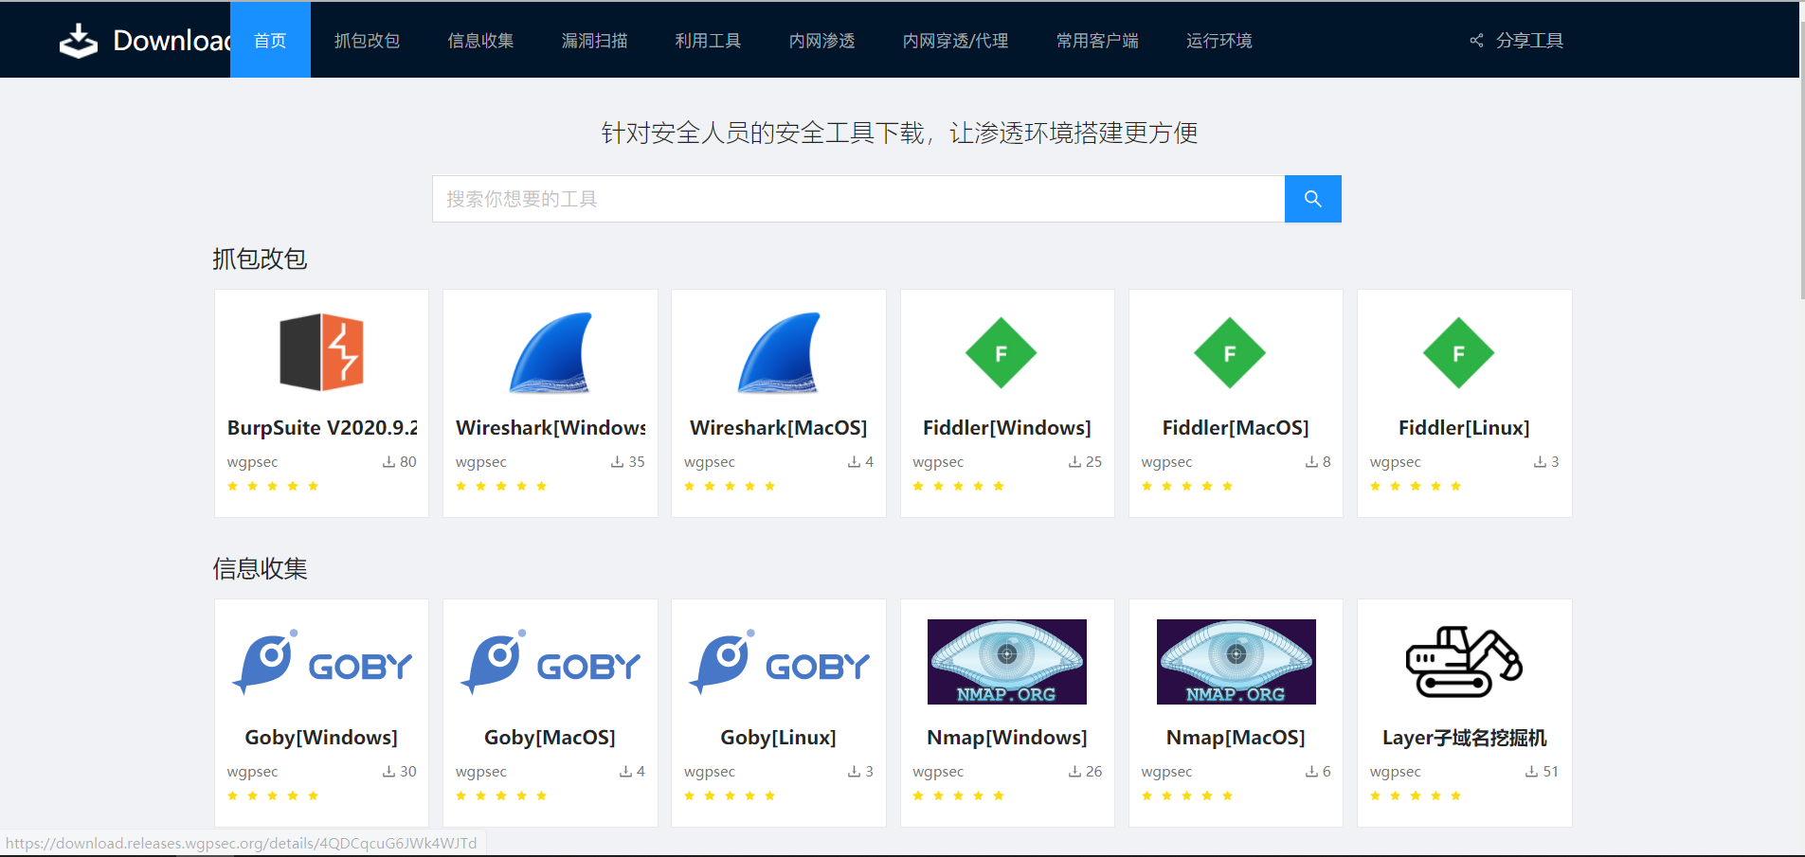Click the Download logo icon in the header
The height and width of the screenshot is (857, 1805).
(79, 41)
